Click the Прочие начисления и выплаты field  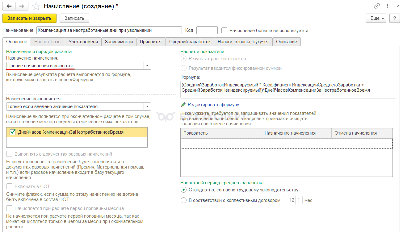click(75, 66)
